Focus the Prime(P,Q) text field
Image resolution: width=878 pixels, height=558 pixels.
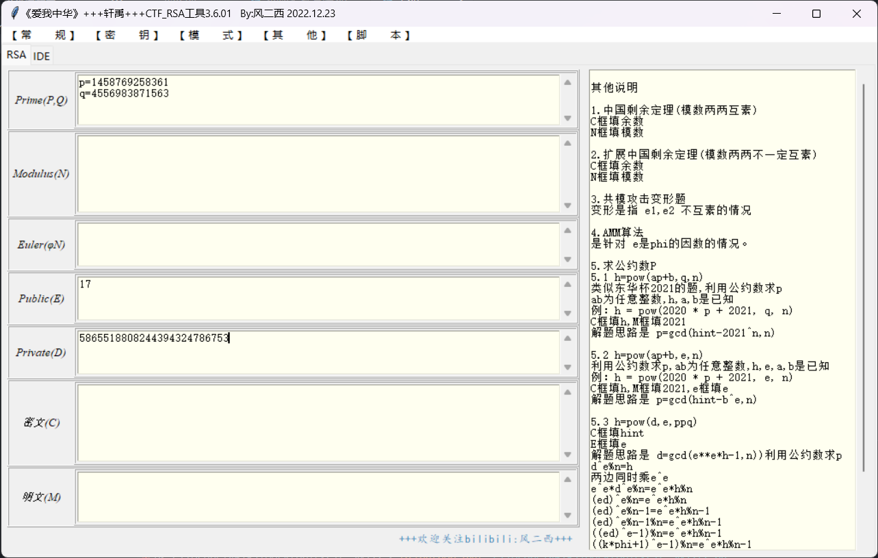pos(319,100)
